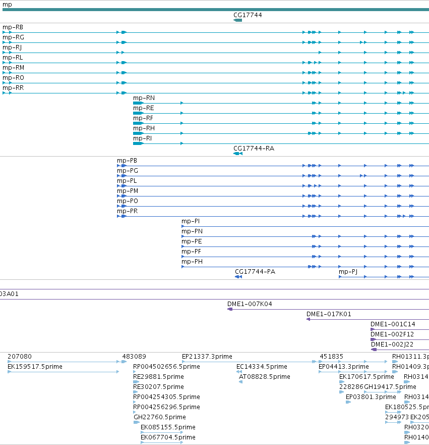Screen dimensions: 429x445
Task: Select EC14334.5prime label
Action: point(262,367)
